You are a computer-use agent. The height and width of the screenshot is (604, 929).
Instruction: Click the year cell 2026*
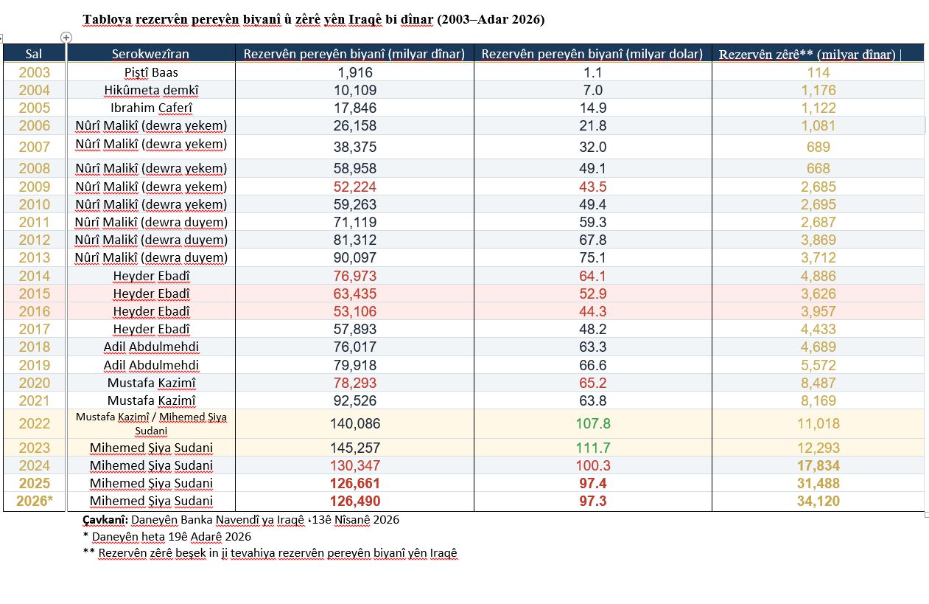coord(35,501)
